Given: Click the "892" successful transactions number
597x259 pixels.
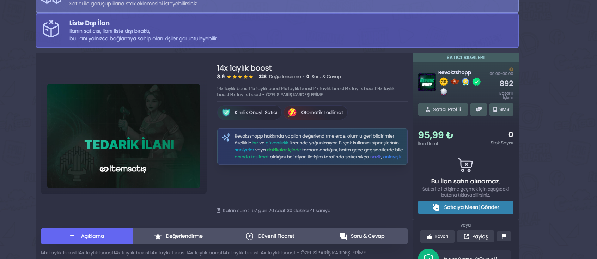Looking at the screenshot, I should click(506, 84).
